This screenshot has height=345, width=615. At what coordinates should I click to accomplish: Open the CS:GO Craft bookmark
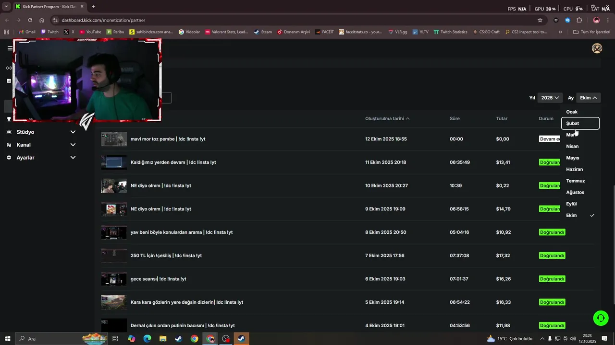486,32
